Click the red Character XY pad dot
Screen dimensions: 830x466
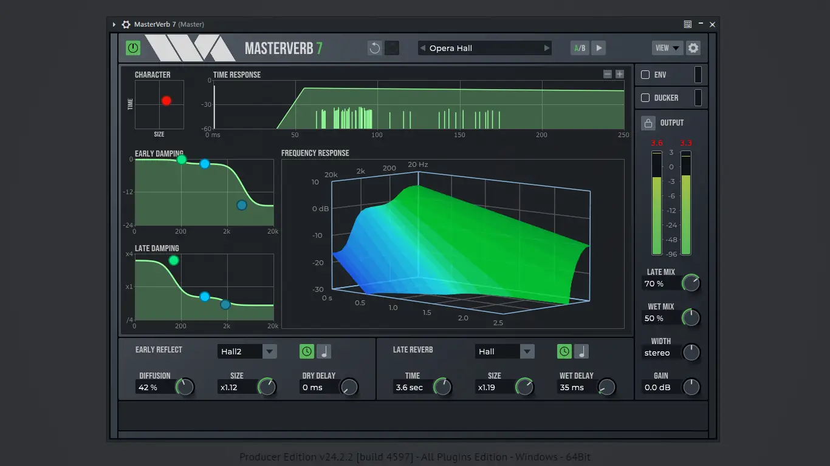(166, 101)
